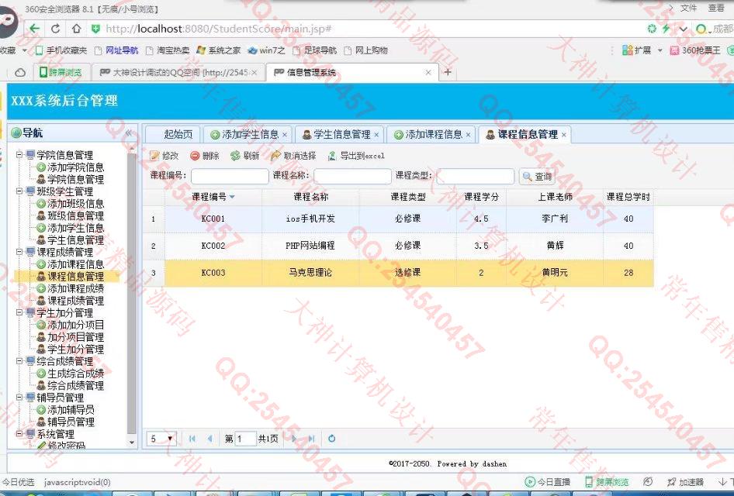The image size is (734, 496).
Task: Close the 学生信息管理 tab
Action: pos(376,135)
